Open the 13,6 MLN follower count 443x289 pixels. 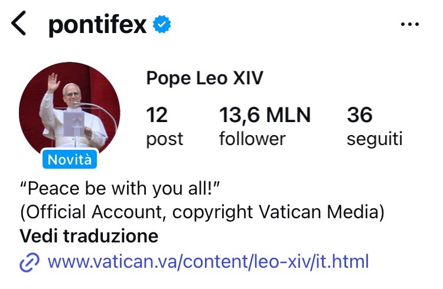click(x=265, y=115)
